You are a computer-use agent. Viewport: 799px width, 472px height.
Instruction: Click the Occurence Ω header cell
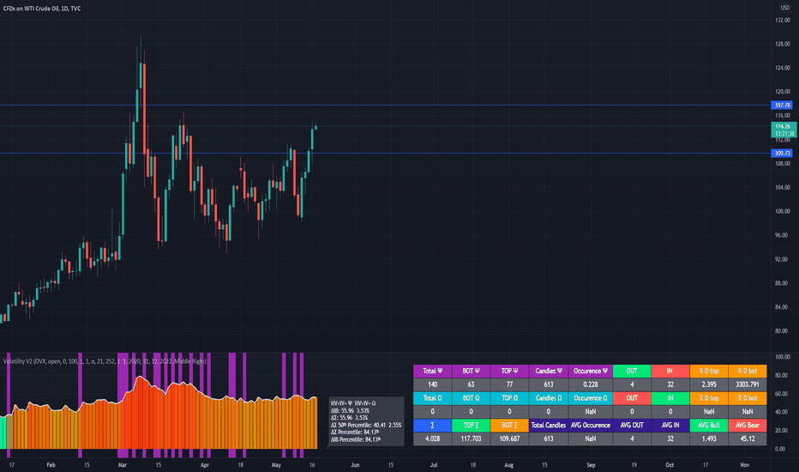591,398
